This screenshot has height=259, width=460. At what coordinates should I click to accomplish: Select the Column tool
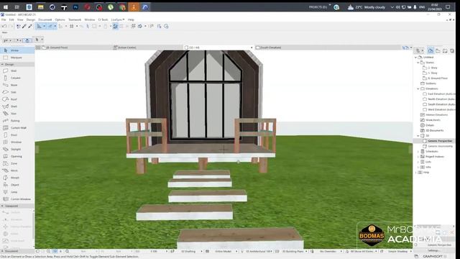[x=17, y=78]
